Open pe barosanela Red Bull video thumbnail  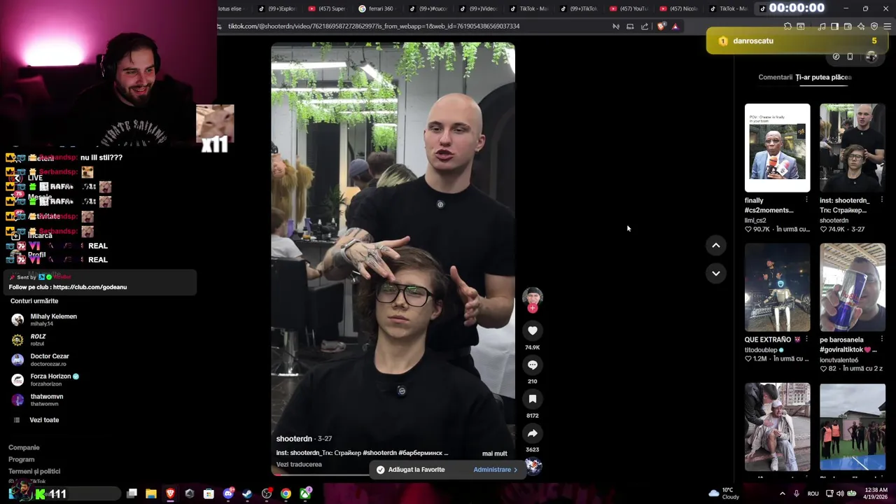[x=852, y=287]
